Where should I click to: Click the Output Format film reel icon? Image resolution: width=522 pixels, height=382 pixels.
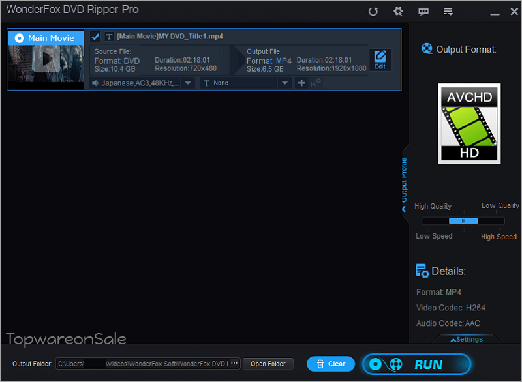click(x=427, y=49)
